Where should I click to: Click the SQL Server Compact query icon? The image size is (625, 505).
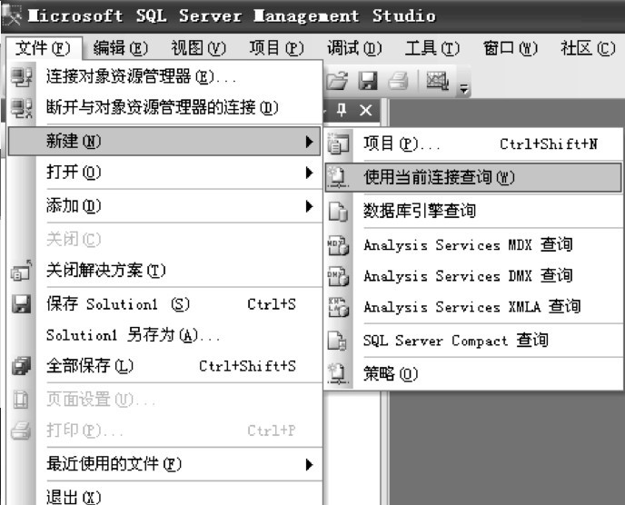coord(337,341)
